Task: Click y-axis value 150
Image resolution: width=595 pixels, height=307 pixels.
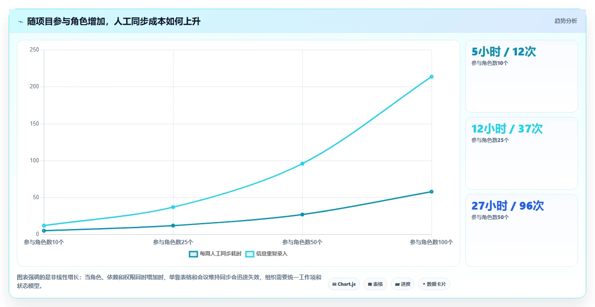Action: click(34, 124)
